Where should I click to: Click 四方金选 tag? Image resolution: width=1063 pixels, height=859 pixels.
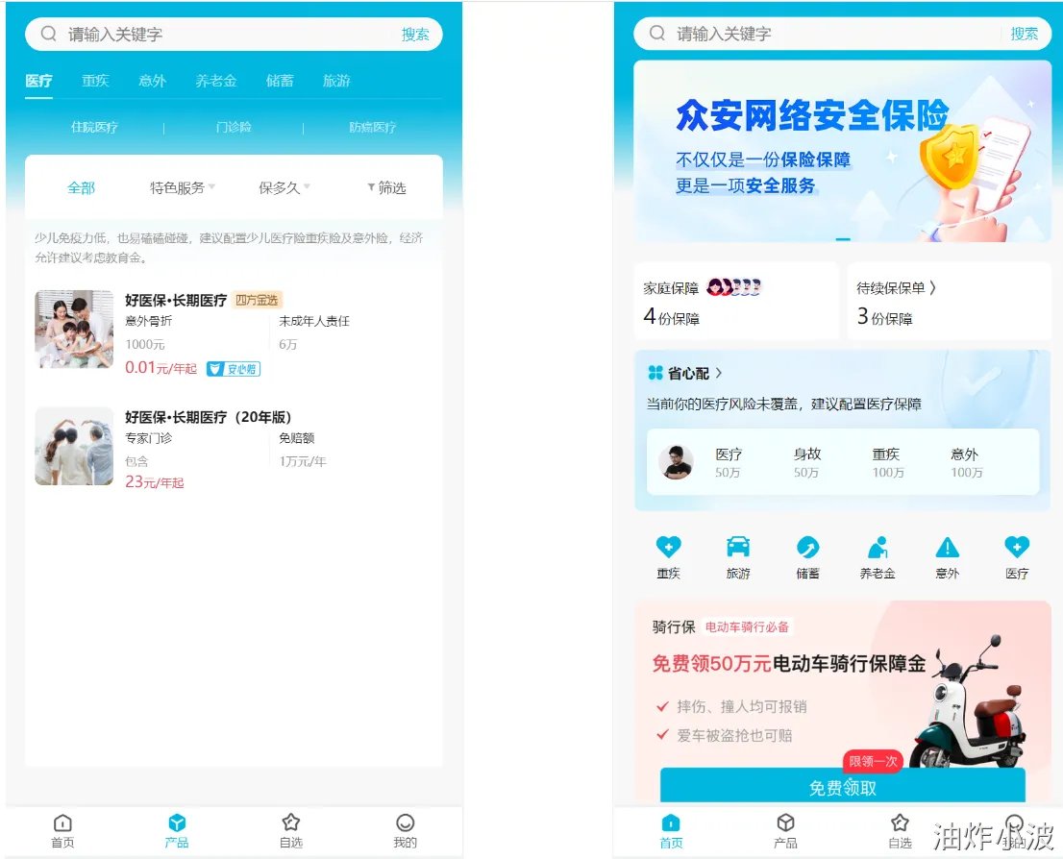257,300
